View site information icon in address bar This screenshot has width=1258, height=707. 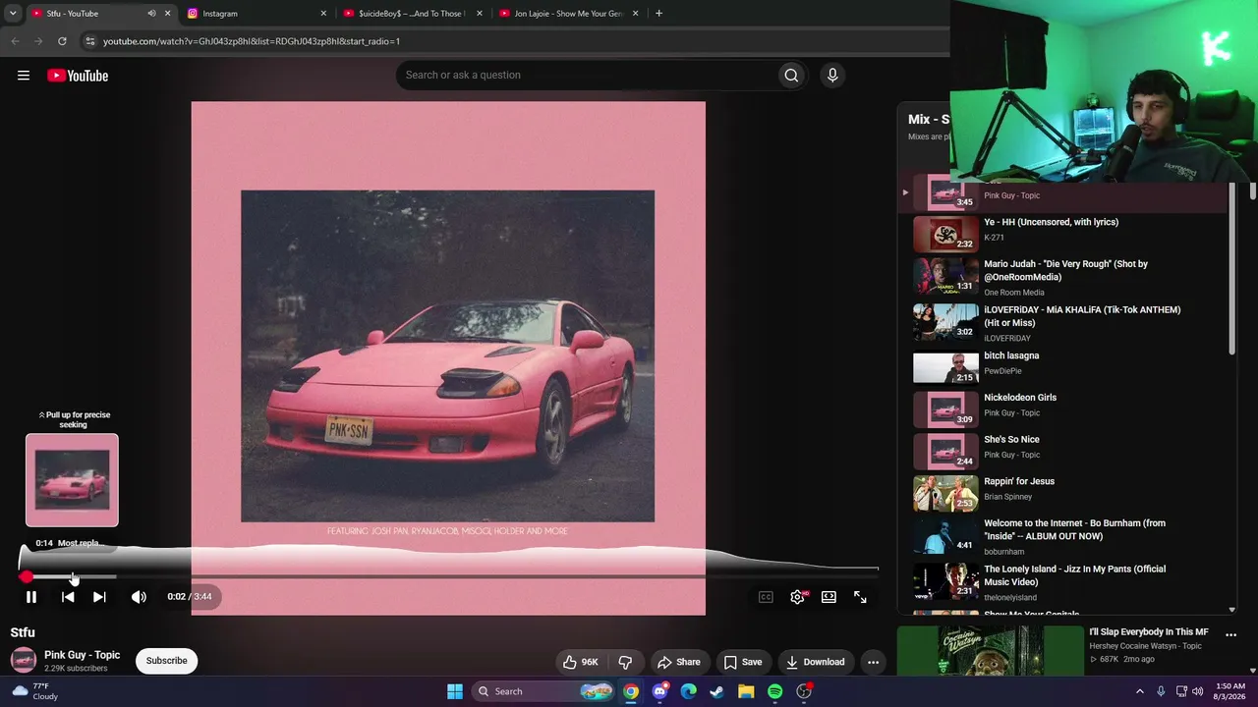pos(89,41)
